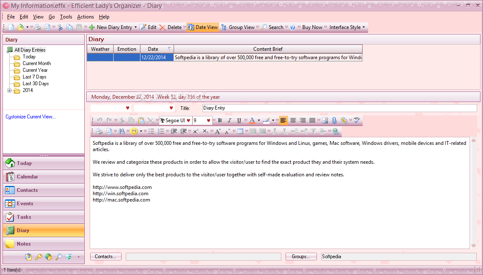The width and height of the screenshot is (483, 275).
Task: Toggle Italic formatting
Action: pos(229,120)
